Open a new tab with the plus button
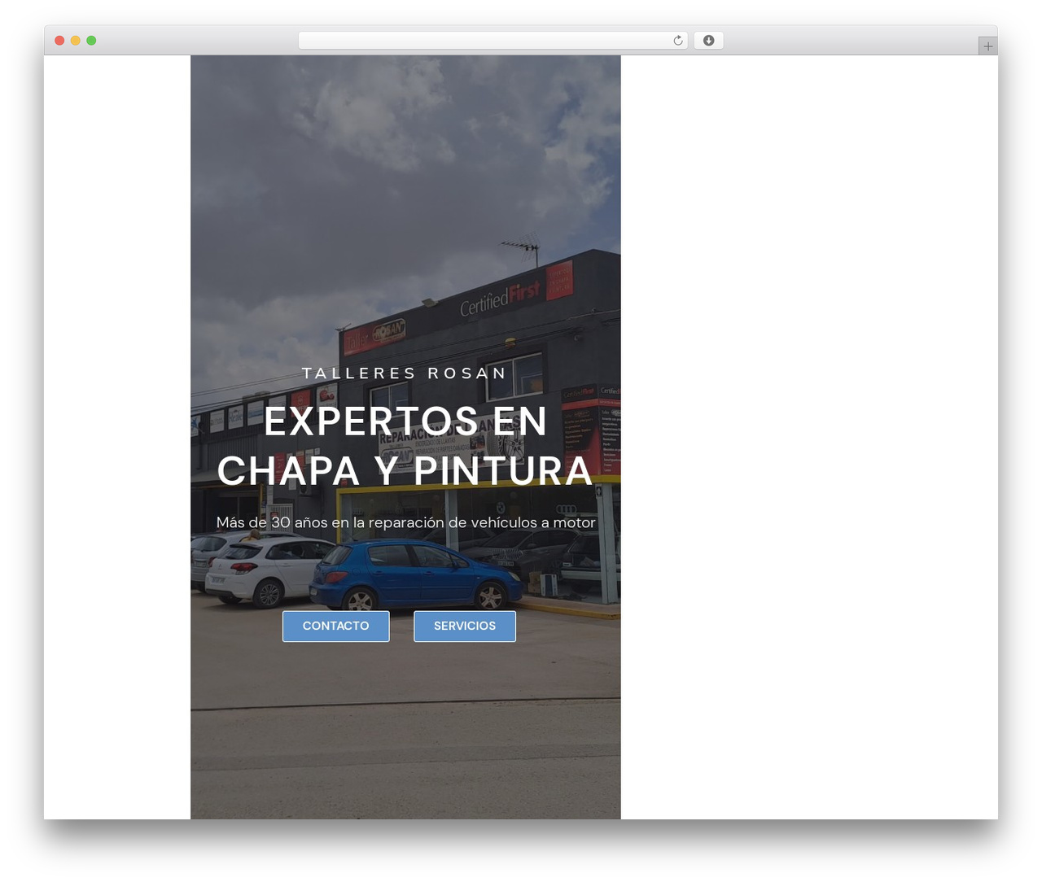This screenshot has width=1042, height=882. click(988, 46)
